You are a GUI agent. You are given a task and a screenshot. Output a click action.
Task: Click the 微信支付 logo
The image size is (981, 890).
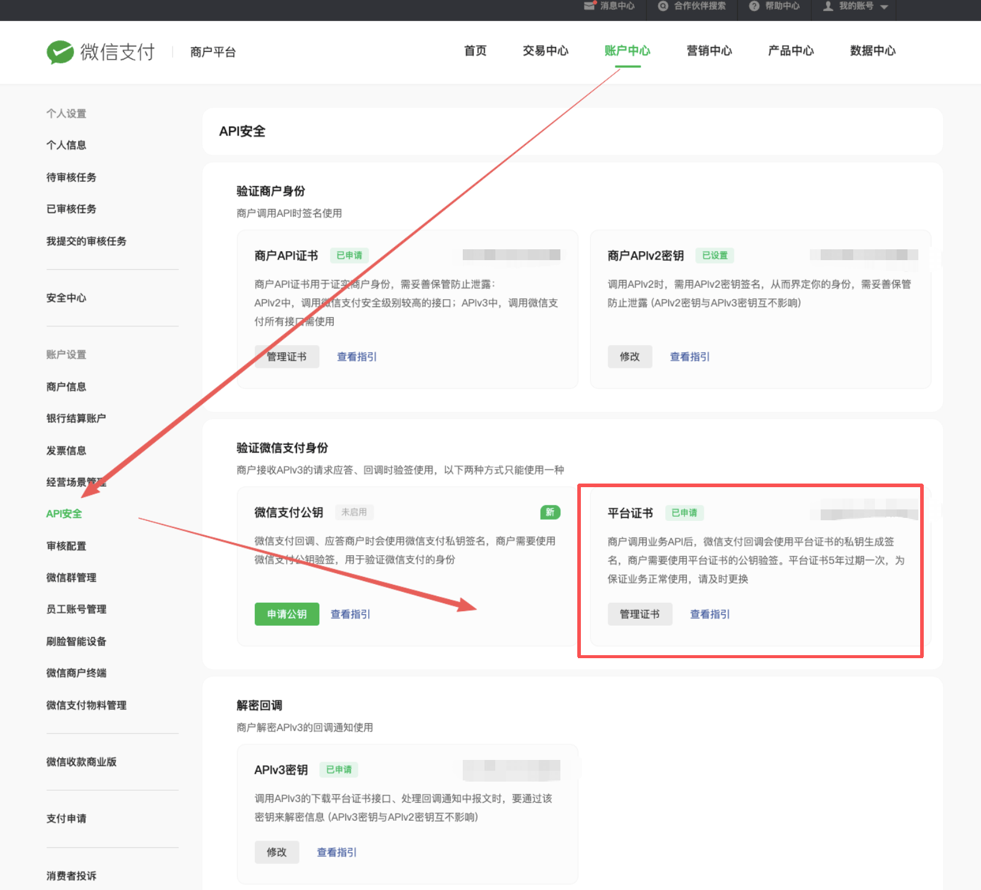pyautogui.click(x=101, y=52)
